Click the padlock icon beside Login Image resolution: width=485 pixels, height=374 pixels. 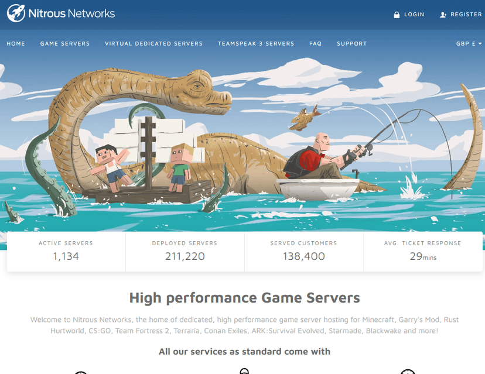coord(397,15)
